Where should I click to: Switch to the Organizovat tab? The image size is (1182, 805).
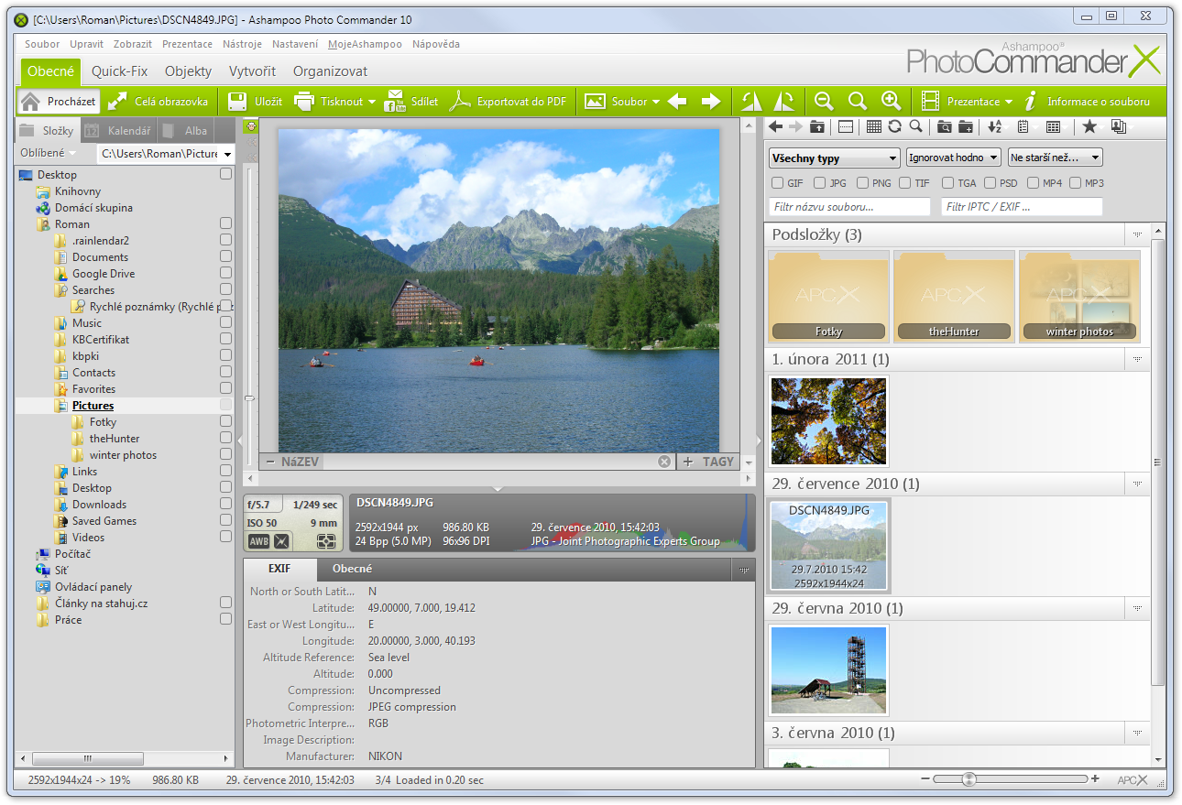point(330,71)
